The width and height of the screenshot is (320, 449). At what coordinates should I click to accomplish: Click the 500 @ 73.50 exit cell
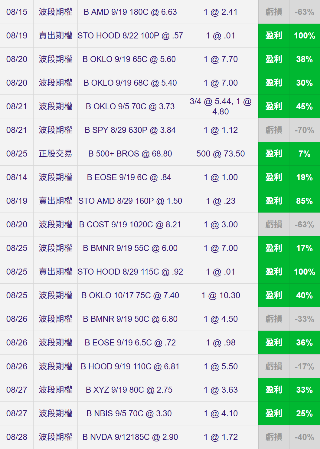(220, 154)
